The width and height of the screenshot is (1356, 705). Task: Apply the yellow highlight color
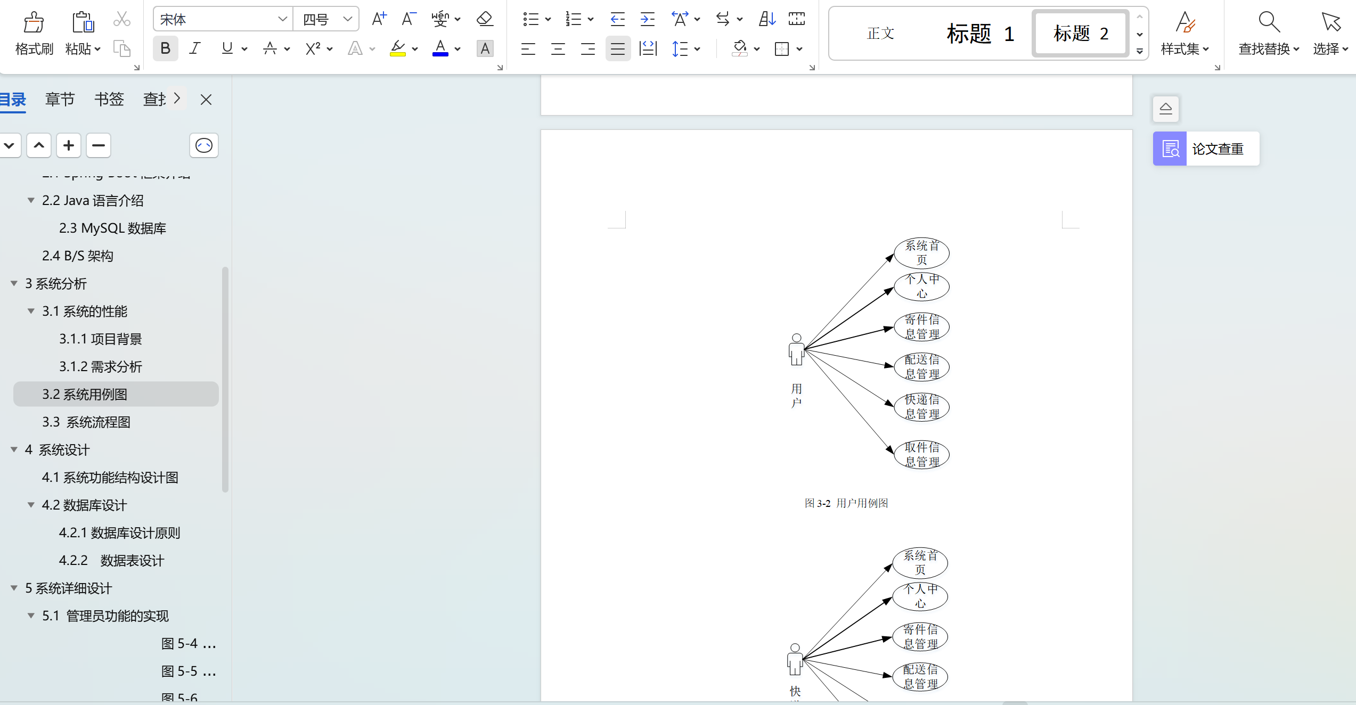(397, 49)
